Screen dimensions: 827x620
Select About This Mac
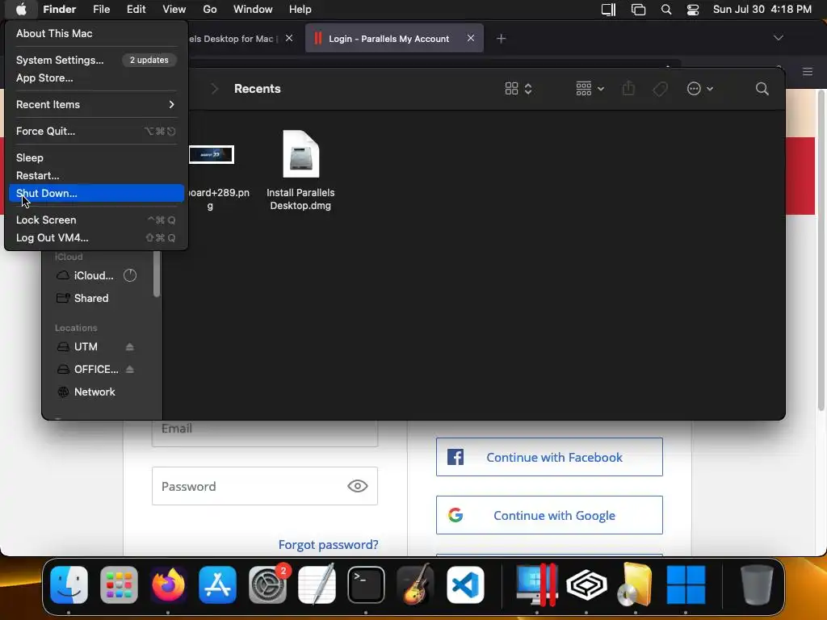point(96,33)
